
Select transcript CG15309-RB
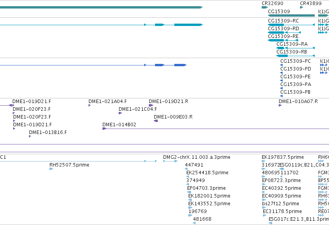click(x=291, y=52)
